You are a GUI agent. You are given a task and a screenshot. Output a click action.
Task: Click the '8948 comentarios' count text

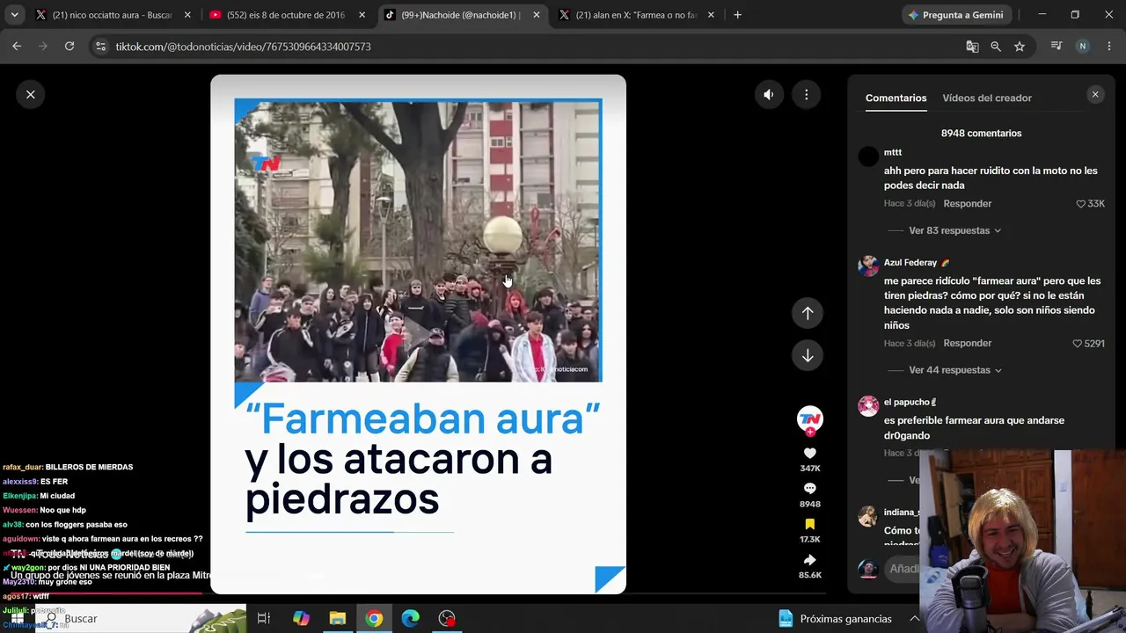pos(981,134)
